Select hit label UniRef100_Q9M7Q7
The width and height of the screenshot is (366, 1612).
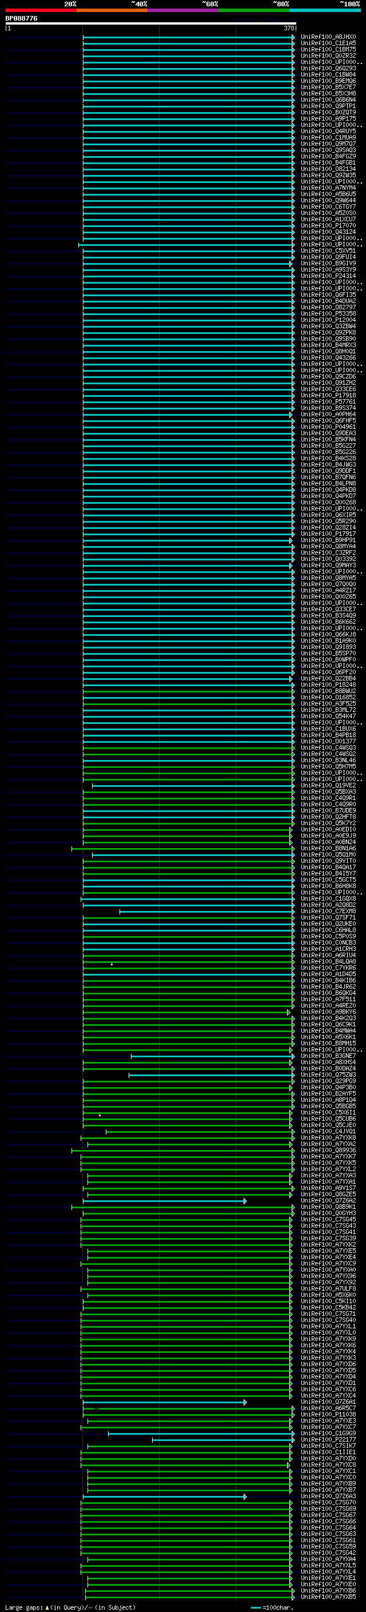(328, 144)
